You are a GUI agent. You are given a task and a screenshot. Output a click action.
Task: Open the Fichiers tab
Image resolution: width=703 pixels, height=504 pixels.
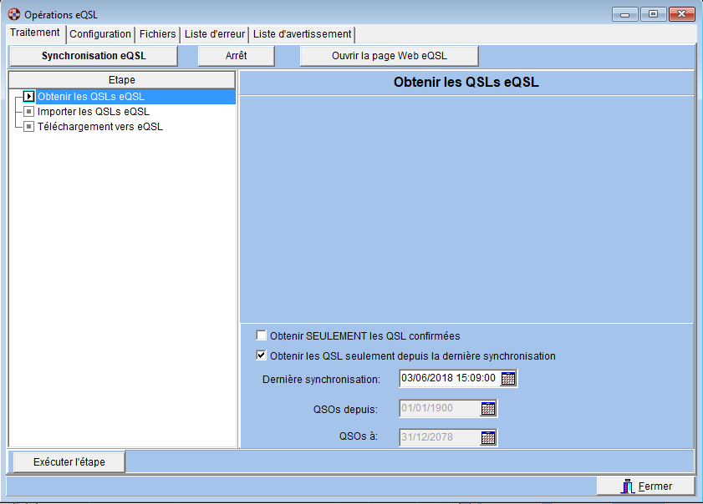click(158, 34)
